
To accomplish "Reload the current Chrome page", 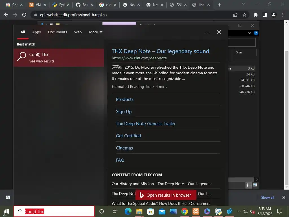I will tap(24, 15).
